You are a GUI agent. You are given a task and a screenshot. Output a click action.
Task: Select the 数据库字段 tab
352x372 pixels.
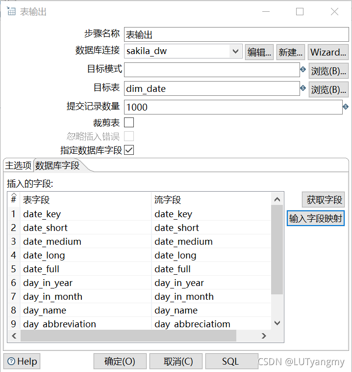tap(57, 165)
